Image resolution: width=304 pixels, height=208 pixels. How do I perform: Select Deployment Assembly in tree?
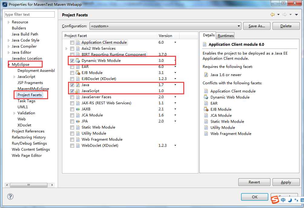(36, 71)
